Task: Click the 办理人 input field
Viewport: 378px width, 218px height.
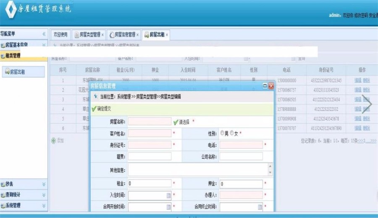Action: click(241, 195)
